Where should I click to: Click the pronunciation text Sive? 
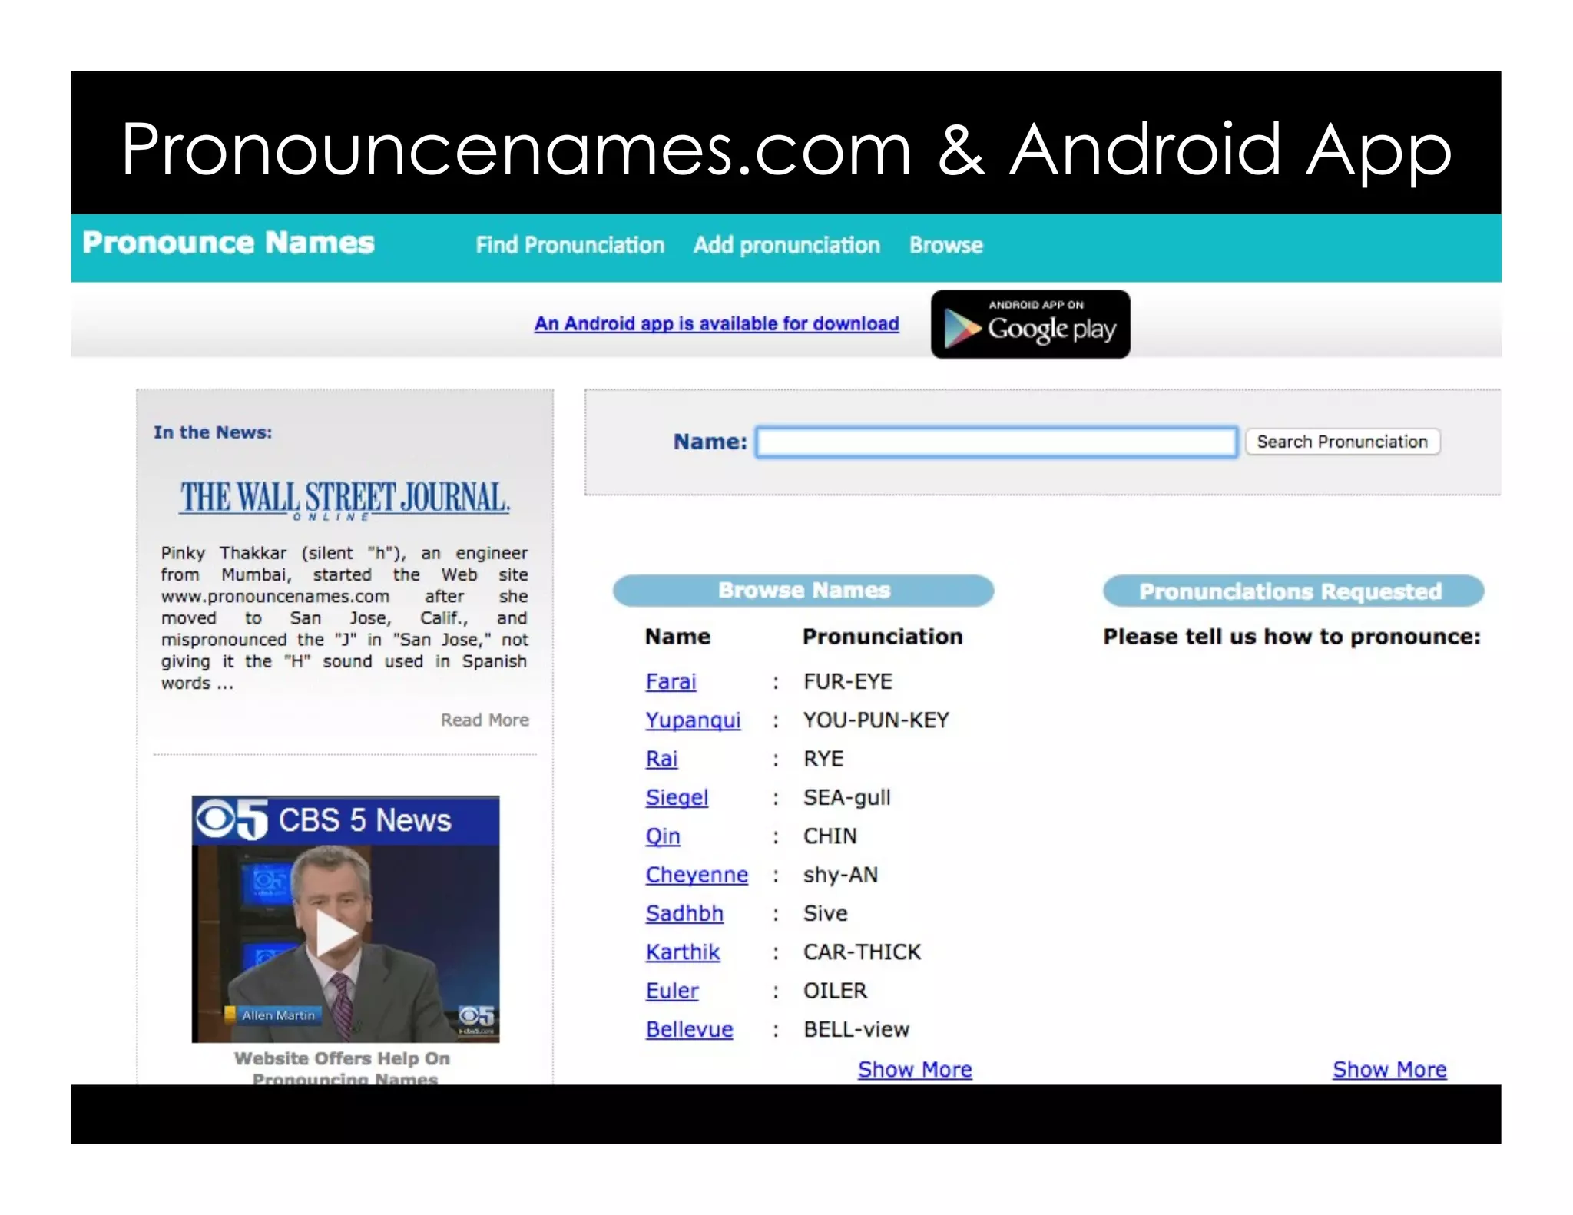point(826,913)
